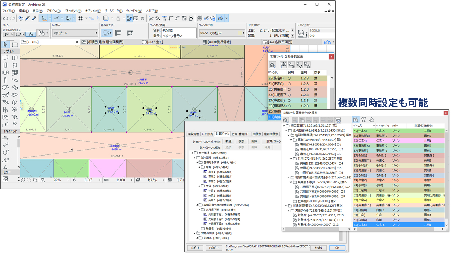Click the キャンセル button in settings dialog

318,248
